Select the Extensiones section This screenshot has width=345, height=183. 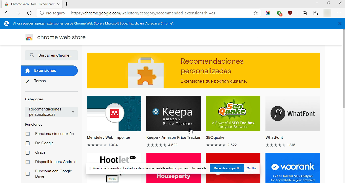[49, 71]
